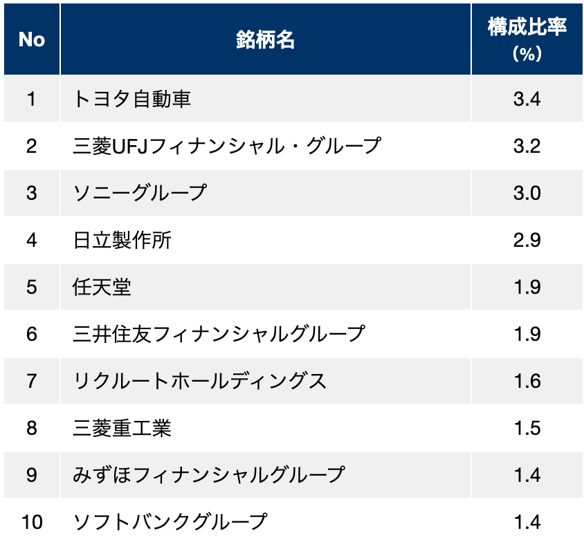Click the 任天堂 row name

102,287
